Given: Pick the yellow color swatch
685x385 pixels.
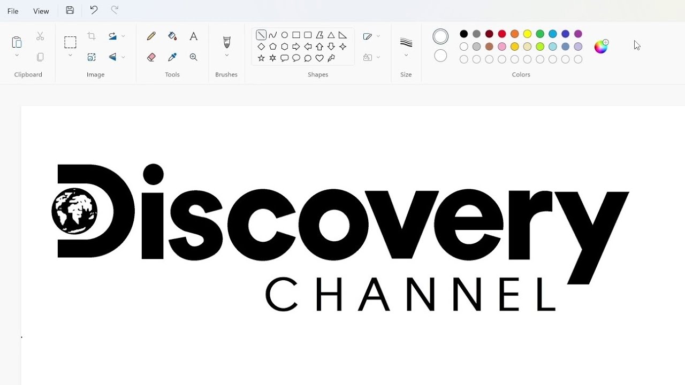Looking at the screenshot, I should [527, 34].
